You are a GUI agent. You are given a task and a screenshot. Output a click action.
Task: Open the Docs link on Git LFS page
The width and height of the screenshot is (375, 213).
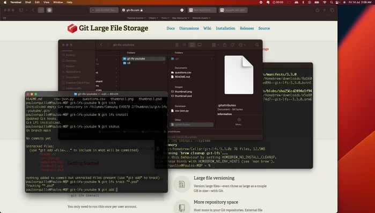(x=171, y=28)
